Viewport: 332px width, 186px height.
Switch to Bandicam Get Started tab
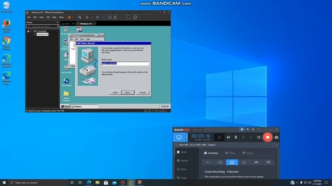(211, 153)
